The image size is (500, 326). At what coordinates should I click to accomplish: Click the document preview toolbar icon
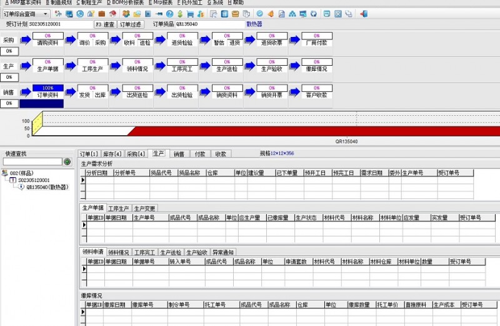282,14
